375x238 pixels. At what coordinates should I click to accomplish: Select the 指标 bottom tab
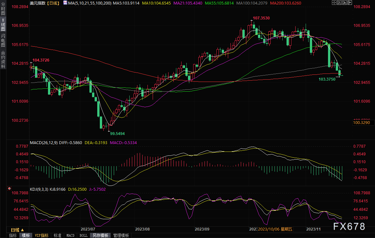point(13,235)
